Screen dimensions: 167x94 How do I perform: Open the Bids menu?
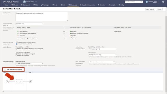63,5
